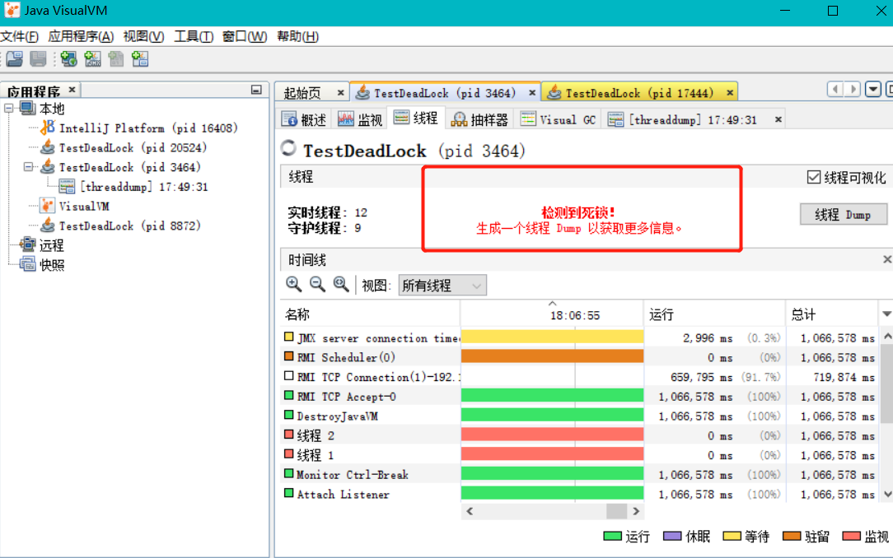Open the document list dropdown

coord(873,90)
